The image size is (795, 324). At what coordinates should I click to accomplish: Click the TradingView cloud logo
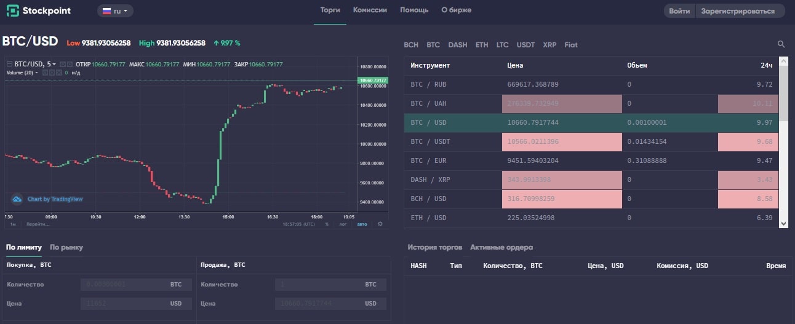click(17, 199)
